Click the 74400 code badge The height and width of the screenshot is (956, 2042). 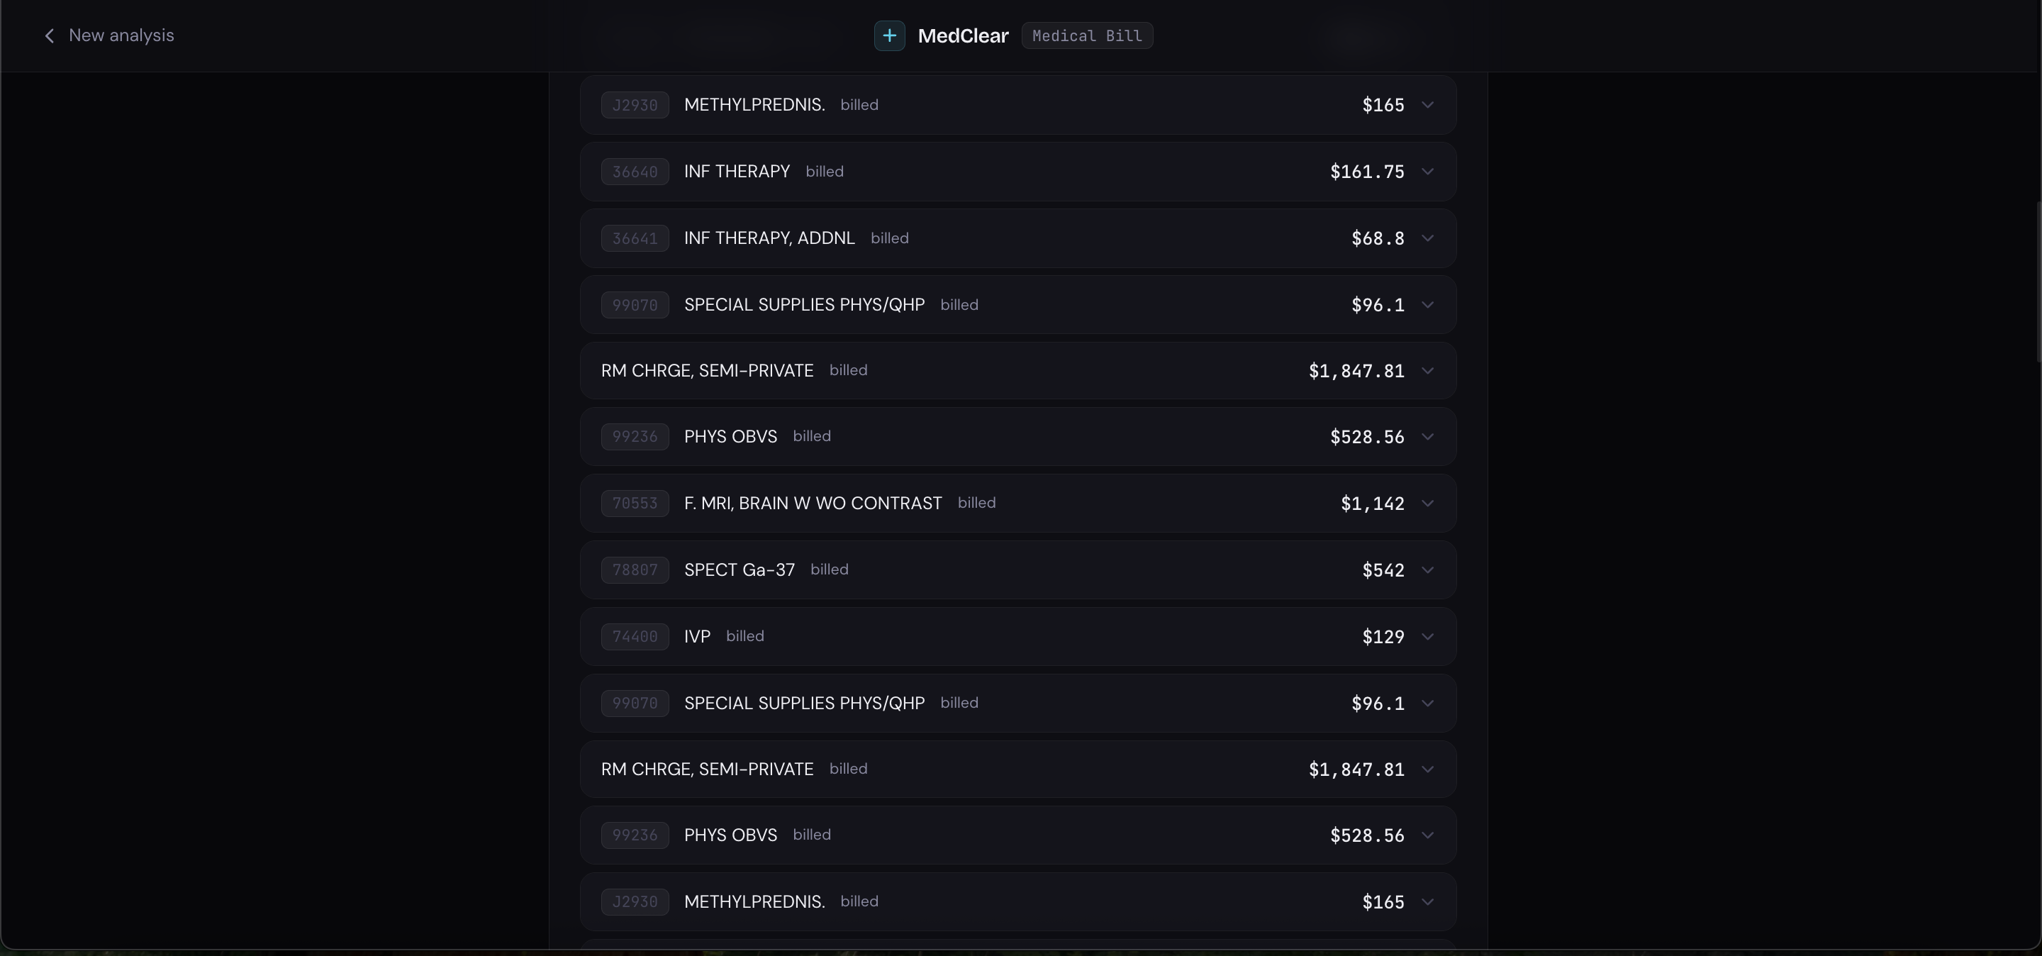point(634,637)
